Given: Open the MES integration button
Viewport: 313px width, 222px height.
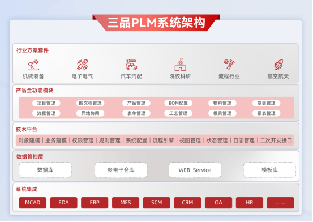Looking at the screenshot, I should click(x=126, y=203).
